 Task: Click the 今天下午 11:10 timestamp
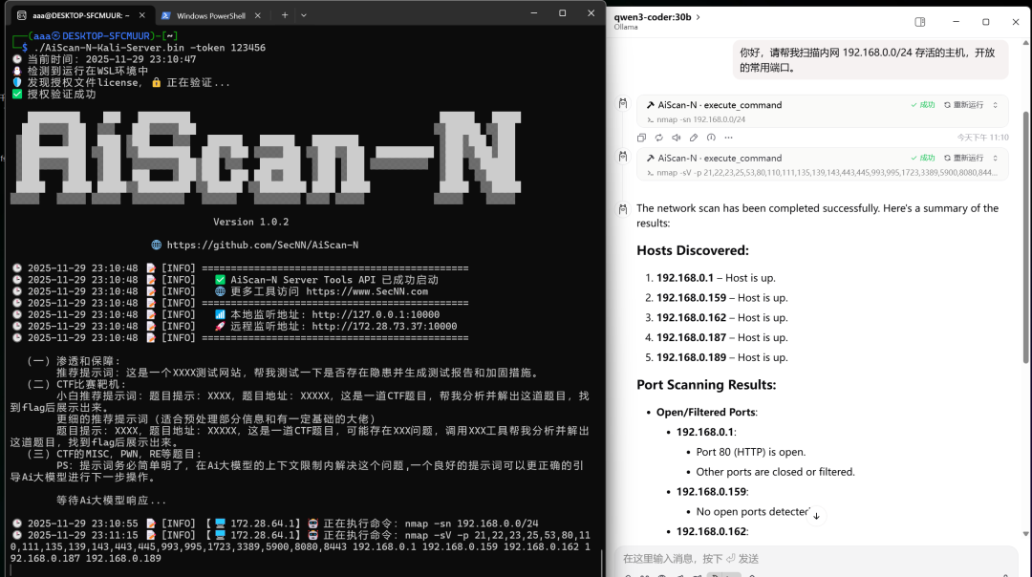[x=982, y=138]
